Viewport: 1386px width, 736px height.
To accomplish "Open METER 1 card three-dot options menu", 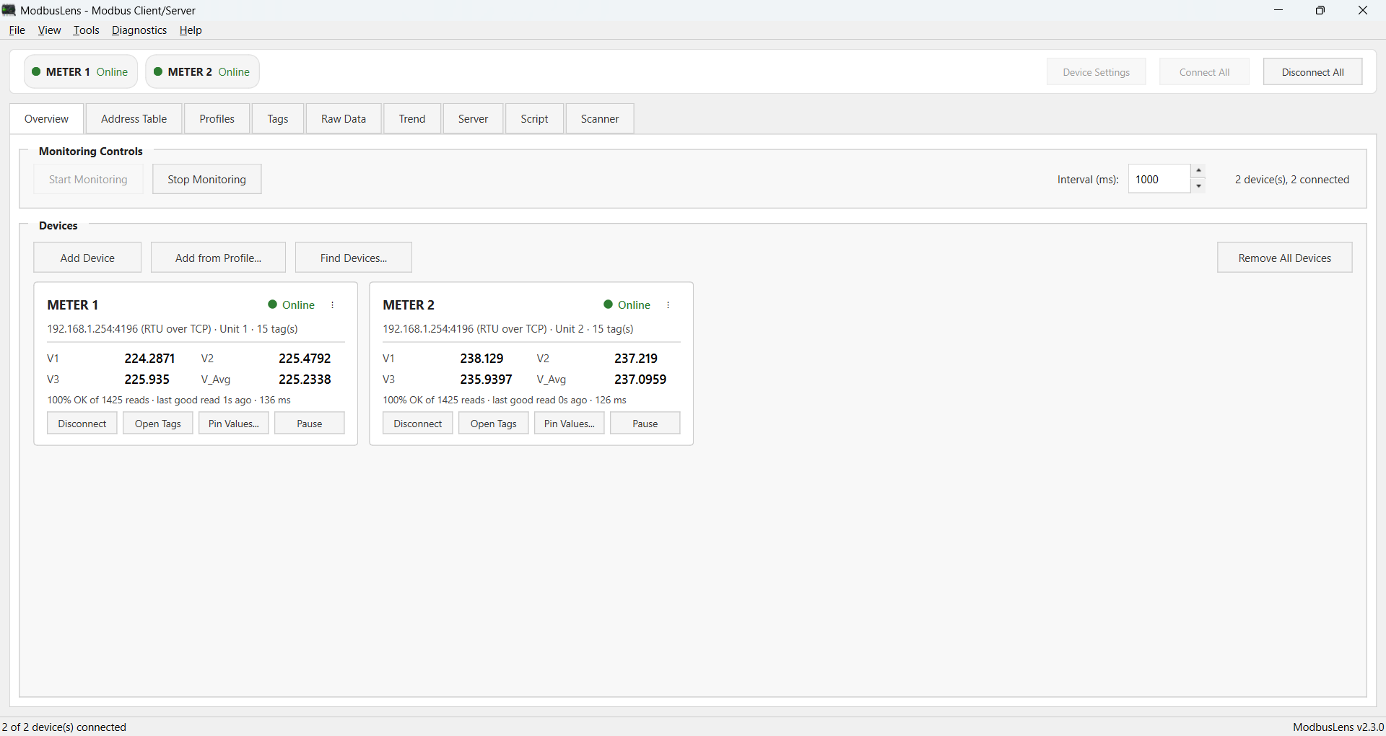I will 333,305.
